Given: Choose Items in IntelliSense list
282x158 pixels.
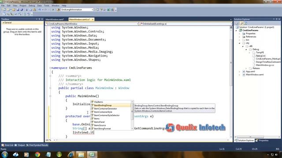Looking at the screenshot, I should (111, 118).
